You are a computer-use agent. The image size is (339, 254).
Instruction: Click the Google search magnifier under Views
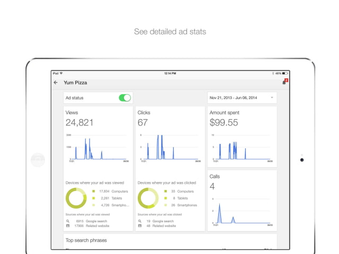tap(68, 221)
